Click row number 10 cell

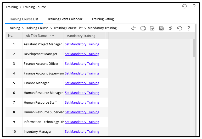tap(14, 131)
